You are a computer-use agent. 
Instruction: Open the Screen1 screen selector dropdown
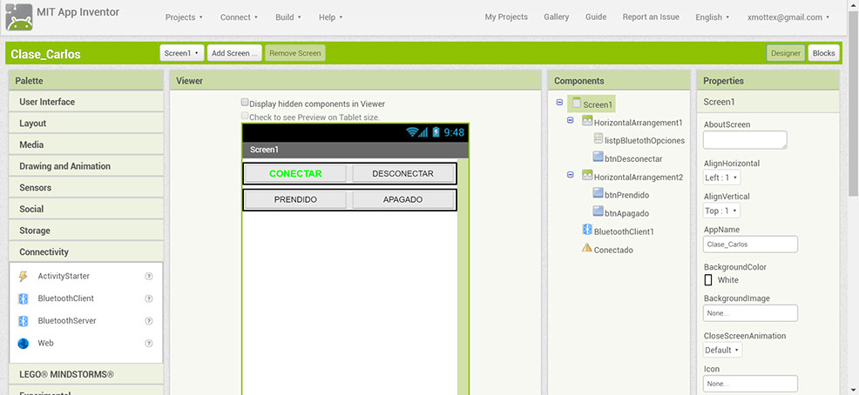click(x=182, y=53)
